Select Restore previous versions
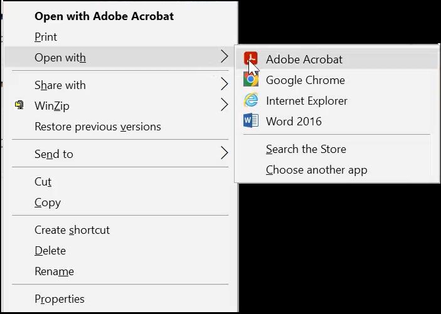 (x=98, y=127)
